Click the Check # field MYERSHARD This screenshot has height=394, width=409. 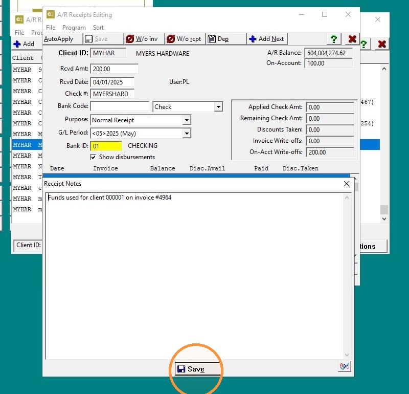point(112,94)
